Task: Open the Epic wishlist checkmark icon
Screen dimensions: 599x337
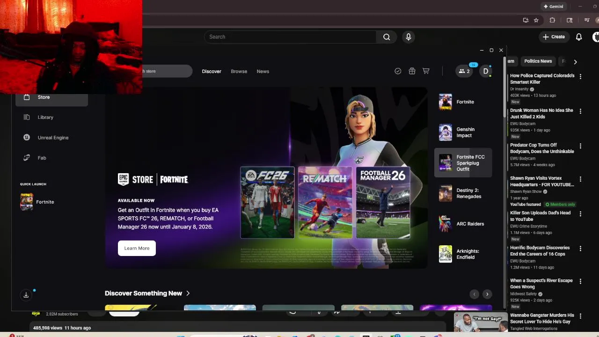Action: [398, 71]
